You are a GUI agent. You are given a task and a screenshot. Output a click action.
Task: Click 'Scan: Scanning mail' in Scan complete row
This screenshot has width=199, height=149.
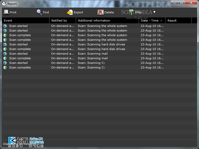pyautogui.click(x=93, y=58)
